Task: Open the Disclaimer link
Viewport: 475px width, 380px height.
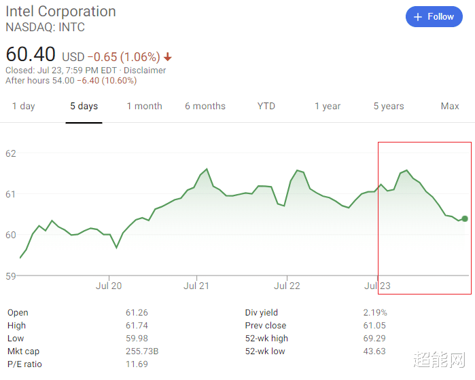Action: [x=145, y=71]
